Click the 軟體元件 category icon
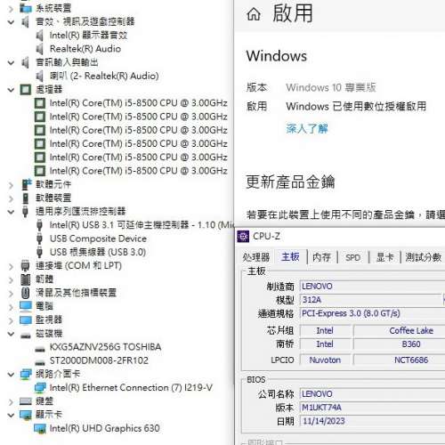The width and height of the screenshot is (445, 445). click(x=27, y=184)
